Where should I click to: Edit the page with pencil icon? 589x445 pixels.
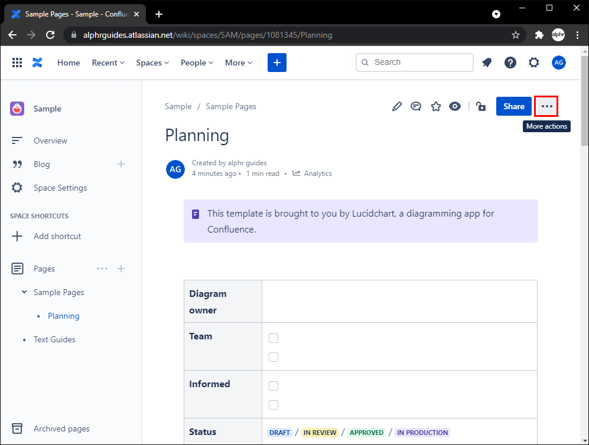pyautogui.click(x=396, y=107)
